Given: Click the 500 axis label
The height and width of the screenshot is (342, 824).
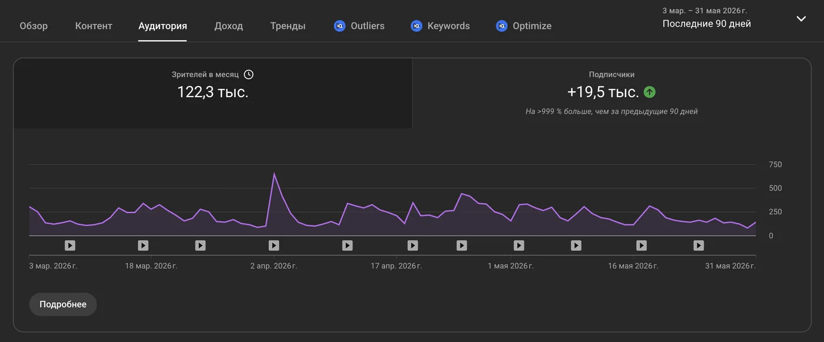Looking at the screenshot, I should click(775, 188).
